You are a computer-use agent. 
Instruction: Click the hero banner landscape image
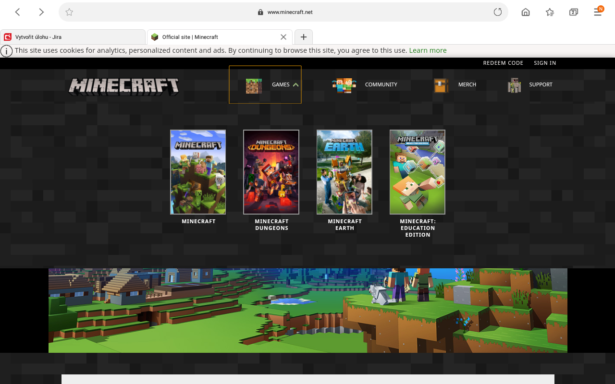308,311
